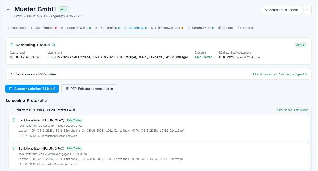
Task: Click the shield icon in Screening-Status header
Action: [12, 45]
